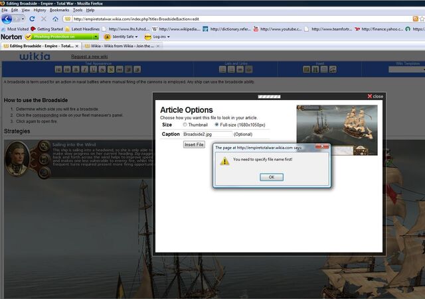
Task: Open the dictionary.refer... bookmark
Action: point(227,29)
